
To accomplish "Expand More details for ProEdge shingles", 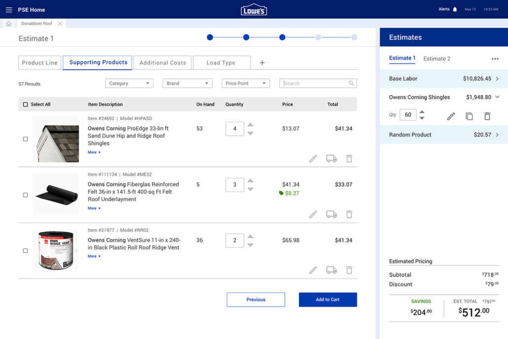I will point(94,152).
